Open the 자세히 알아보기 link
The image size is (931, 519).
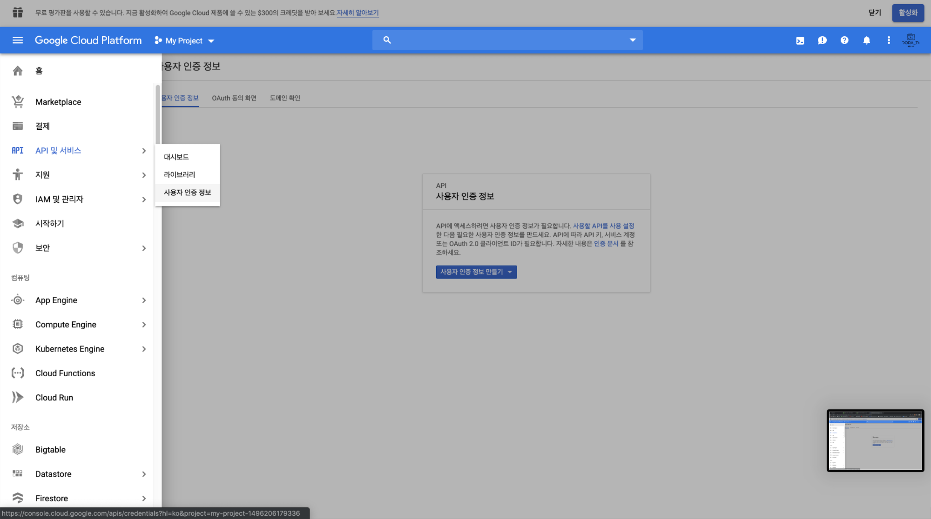tap(358, 13)
